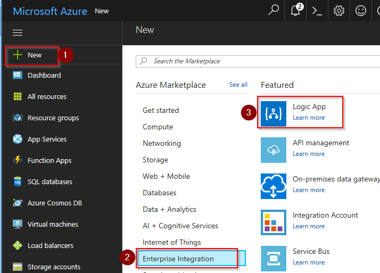Click in the Search the Marketplace field
The image size is (380, 273).
coord(258,61)
